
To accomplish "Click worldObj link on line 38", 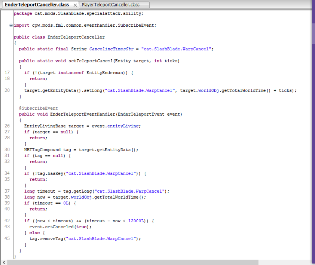I will pyautogui.click(x=81, y=197).
